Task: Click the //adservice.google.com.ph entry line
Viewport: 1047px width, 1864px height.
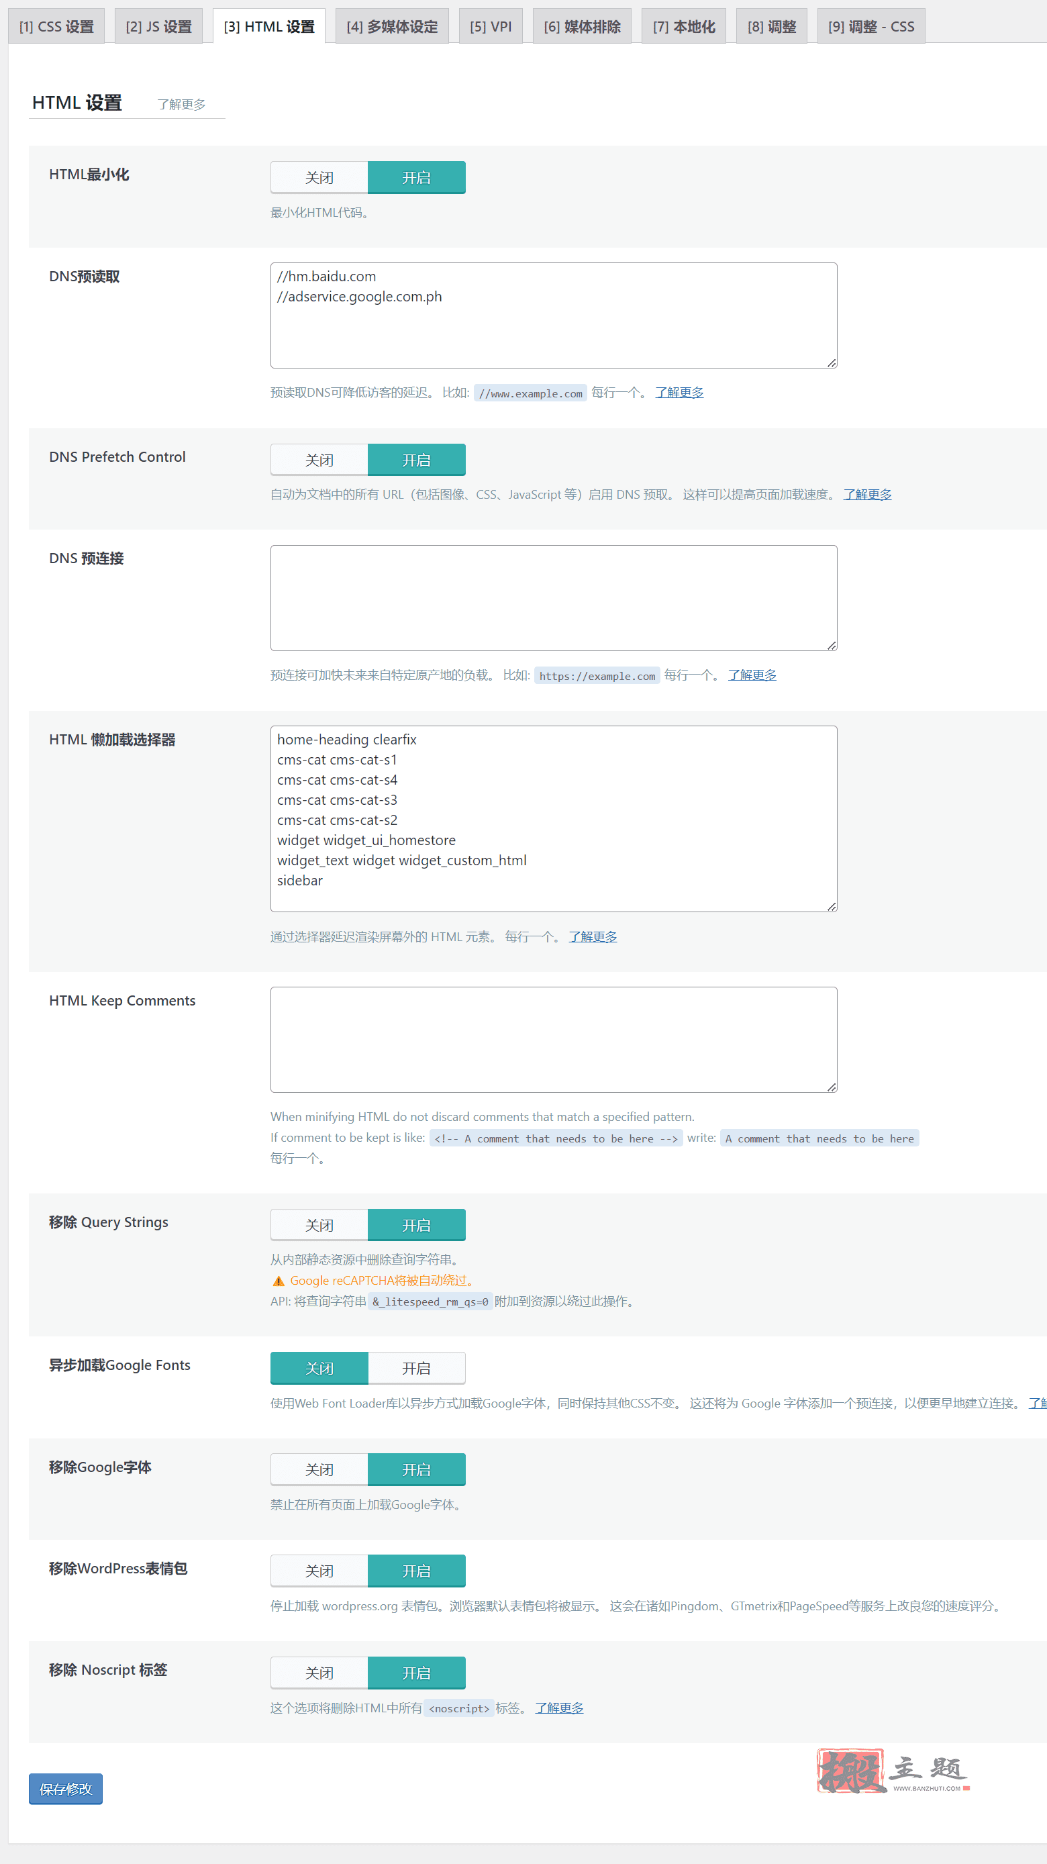Action: pyautogui.click(x=360, y=297)
